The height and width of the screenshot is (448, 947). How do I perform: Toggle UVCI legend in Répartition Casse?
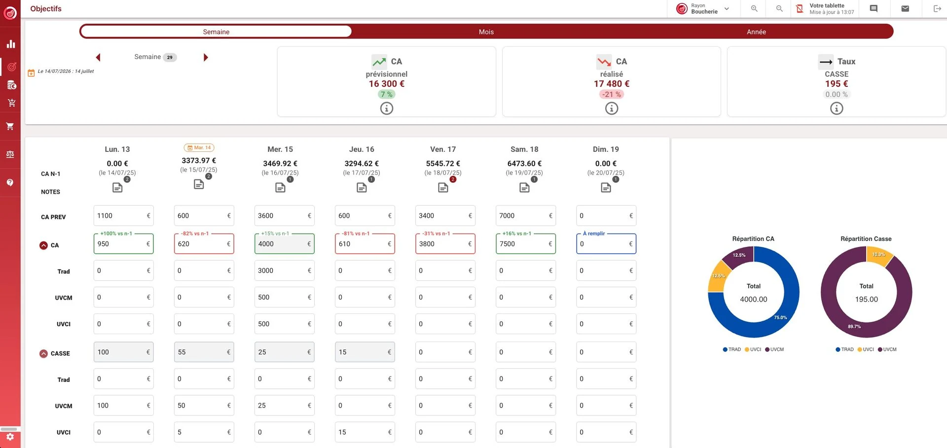pyautogui.click(x=866, y=349)
